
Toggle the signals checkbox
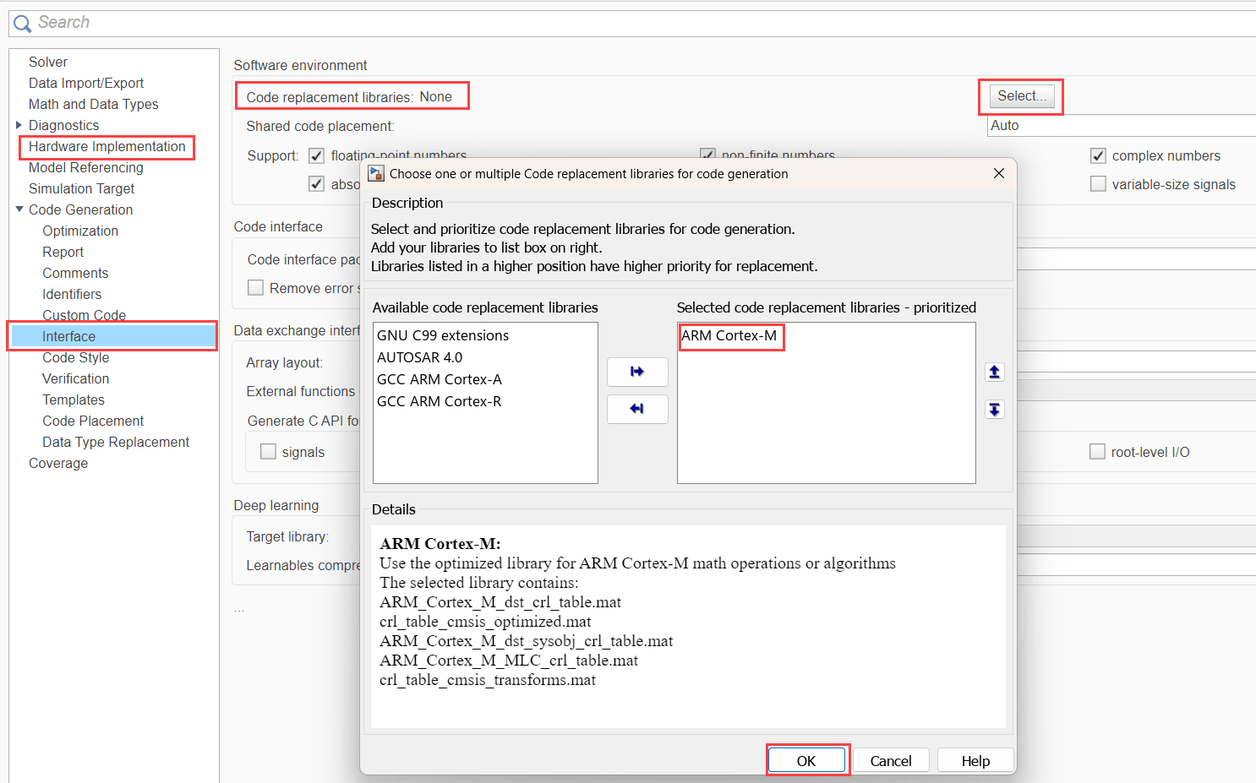tap(268, 452)
